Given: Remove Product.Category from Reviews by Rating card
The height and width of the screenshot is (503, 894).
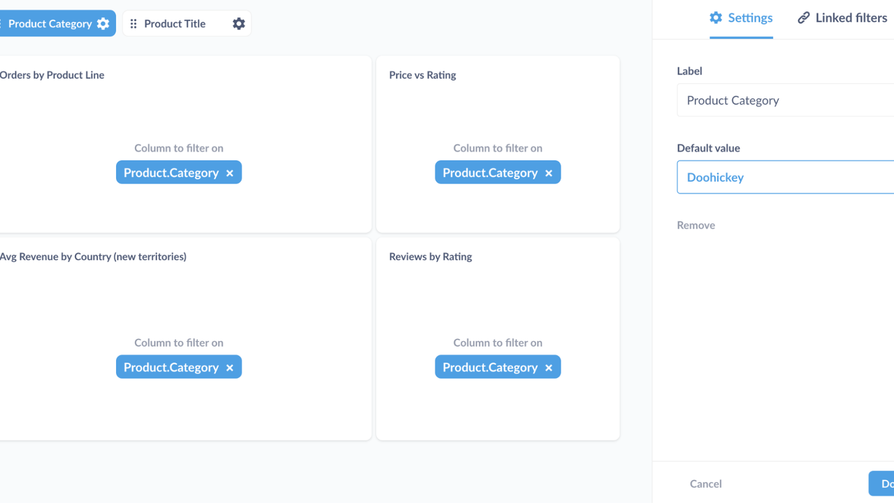Looking at the screenshot, I should pyautogui.click(x=549, y=367).
